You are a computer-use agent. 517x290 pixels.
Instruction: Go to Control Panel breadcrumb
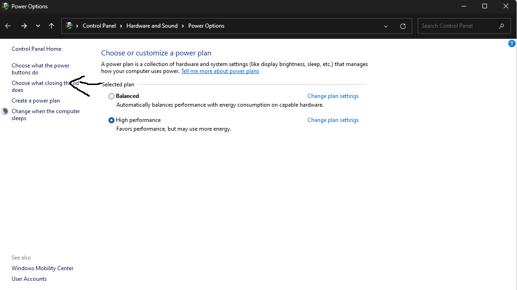[99, 26]
